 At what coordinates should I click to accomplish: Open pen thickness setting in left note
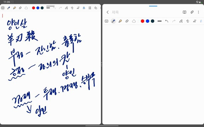pos(48,8)
